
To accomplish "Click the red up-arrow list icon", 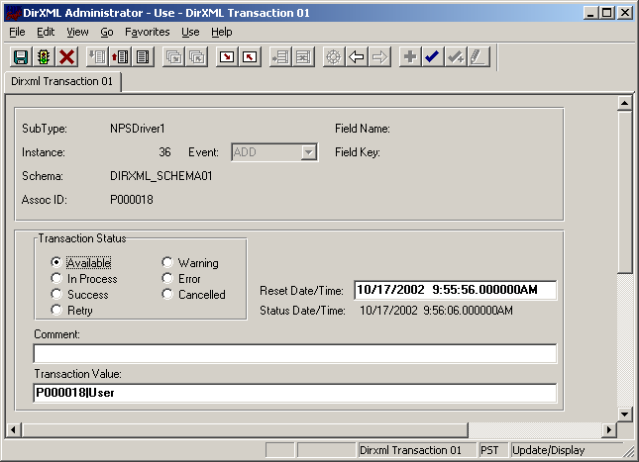I will click(x=120, y=57).
